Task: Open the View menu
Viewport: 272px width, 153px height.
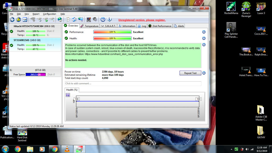Action: 27,14
